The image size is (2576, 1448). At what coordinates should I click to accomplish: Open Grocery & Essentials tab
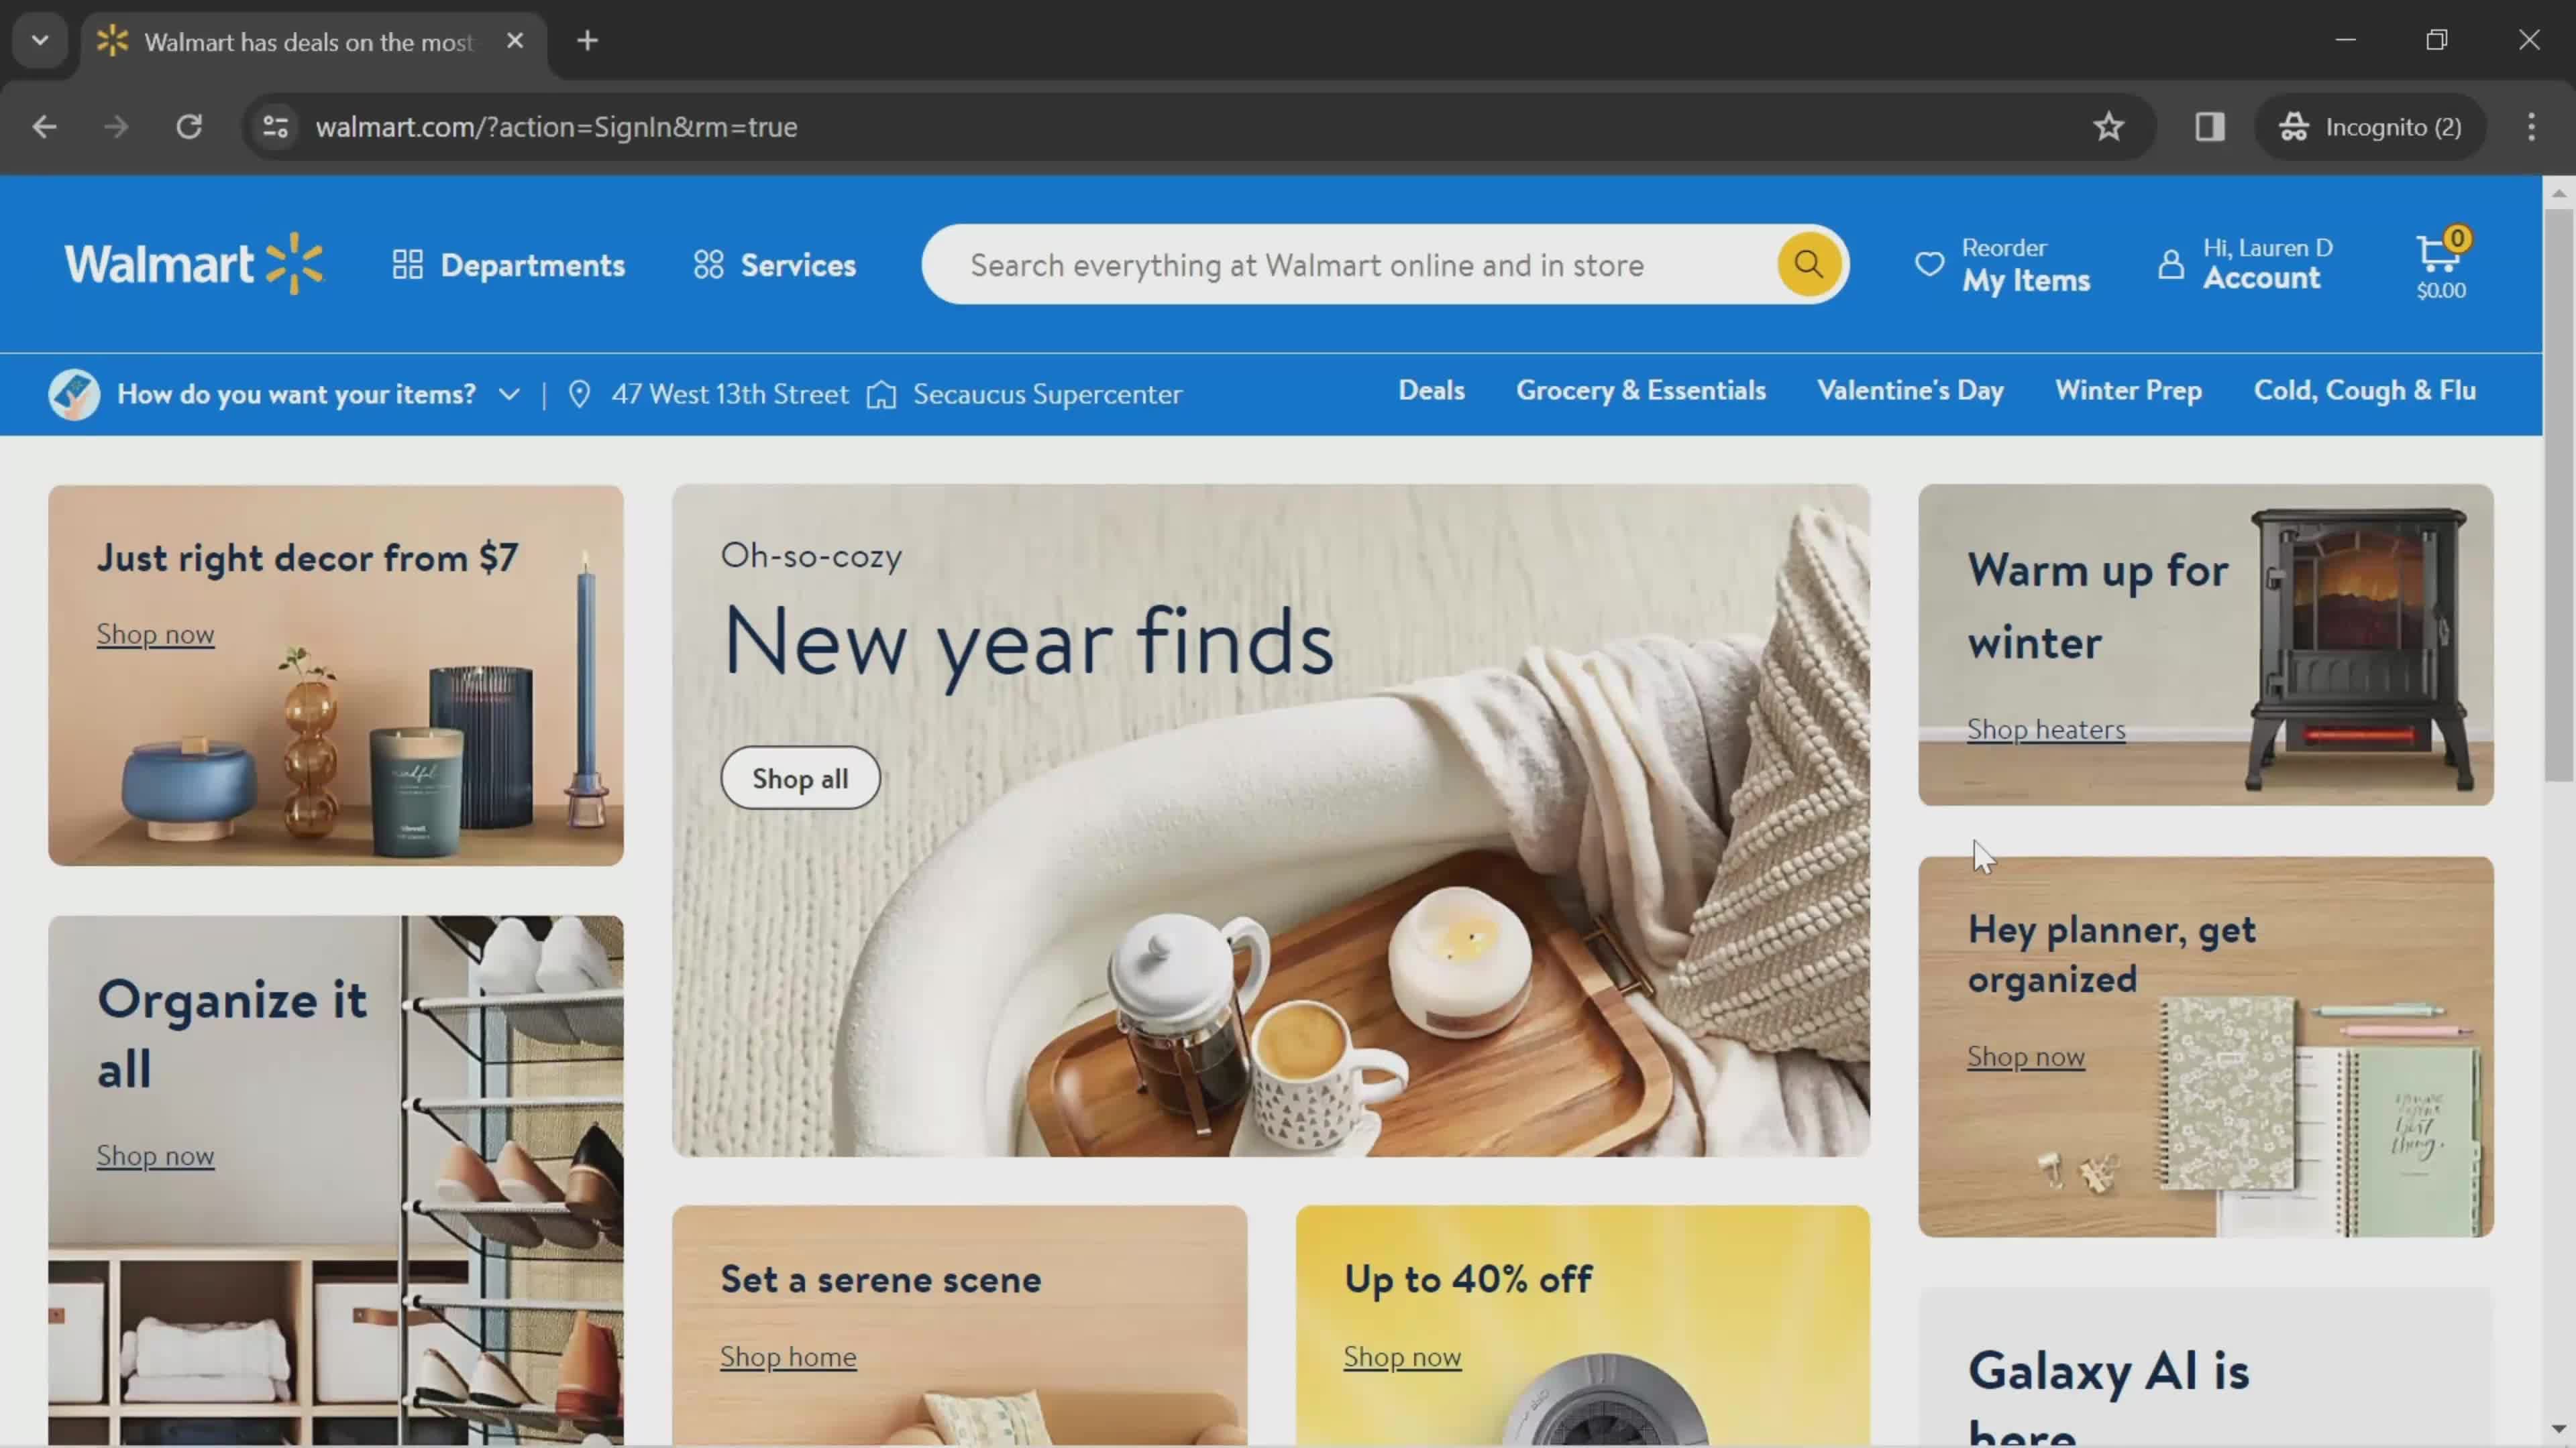pyautogui.click(x=1641, y=391)
